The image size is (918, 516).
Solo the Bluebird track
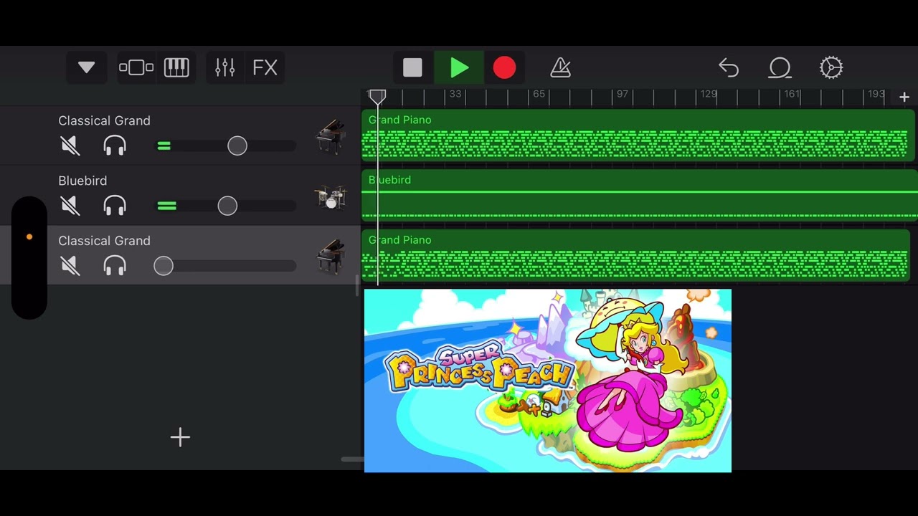[115, 206]
